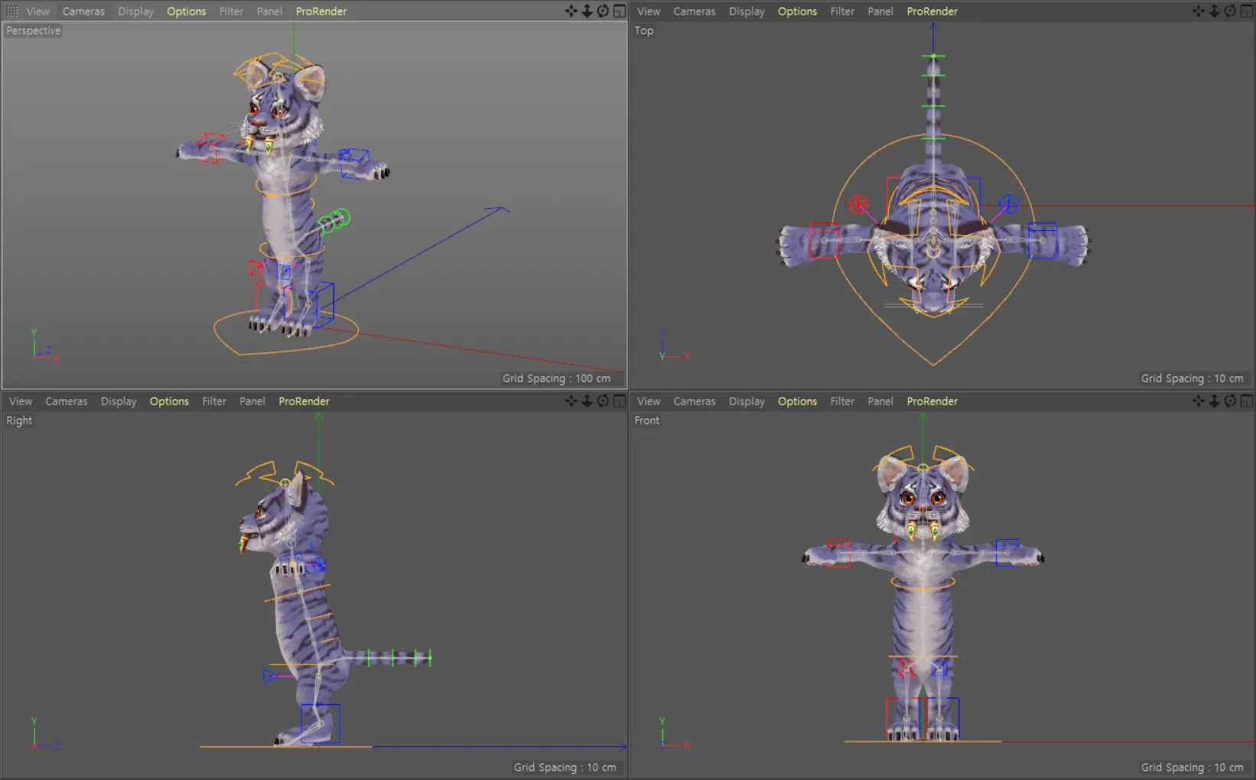Click the highlighted 'Perspective' viewport name label
This screenshot has height=780, width=1256.
[34, 31]
